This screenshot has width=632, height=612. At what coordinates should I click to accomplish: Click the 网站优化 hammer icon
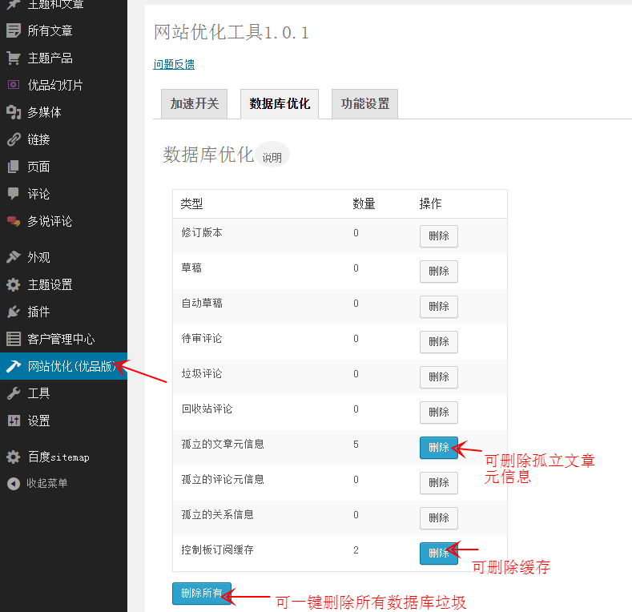pos(14,366)
